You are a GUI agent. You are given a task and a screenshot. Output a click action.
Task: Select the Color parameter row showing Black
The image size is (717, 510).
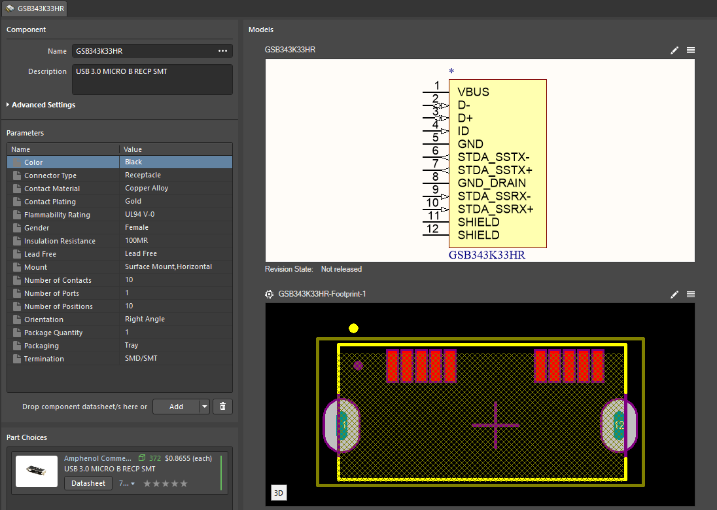[62, 162]
